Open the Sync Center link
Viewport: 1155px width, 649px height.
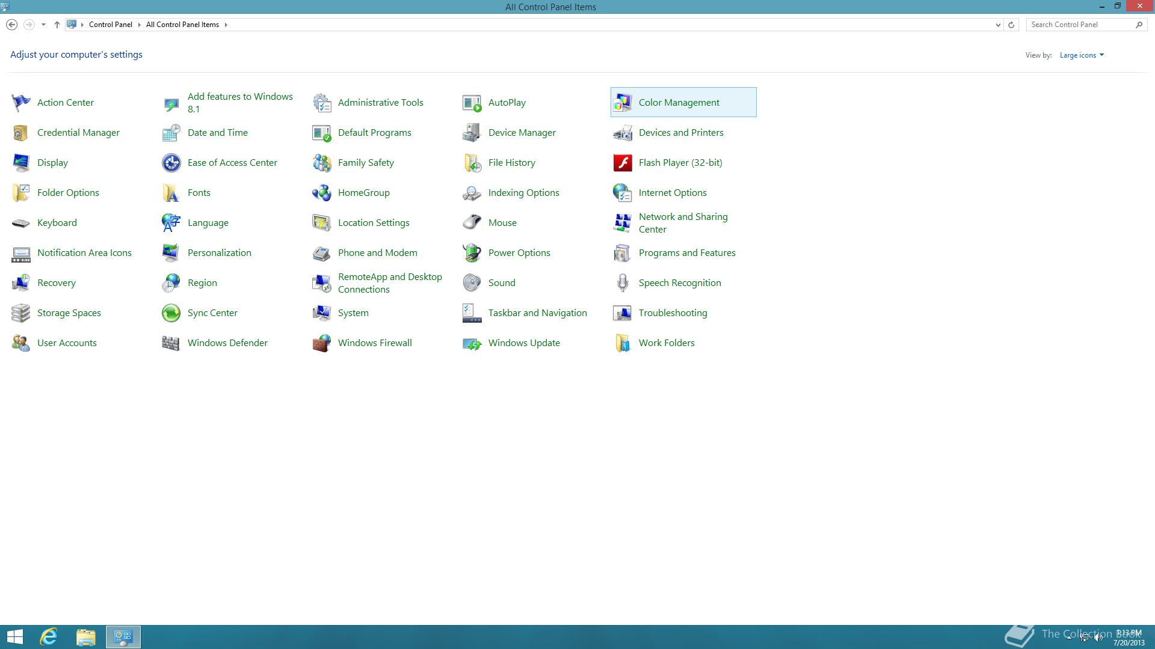(212, 313)
